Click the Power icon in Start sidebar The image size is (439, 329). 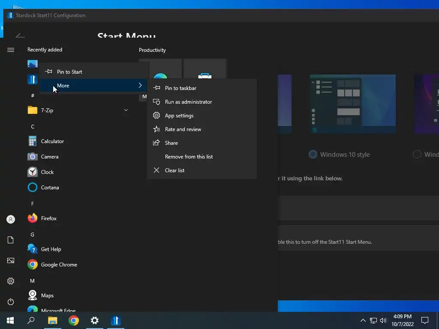(11, 302)
